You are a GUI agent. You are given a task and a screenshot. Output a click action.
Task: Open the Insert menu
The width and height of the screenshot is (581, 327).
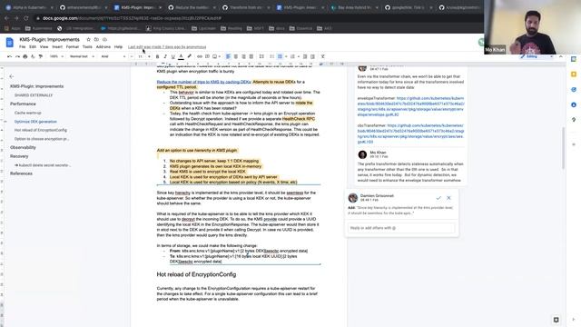57,47
